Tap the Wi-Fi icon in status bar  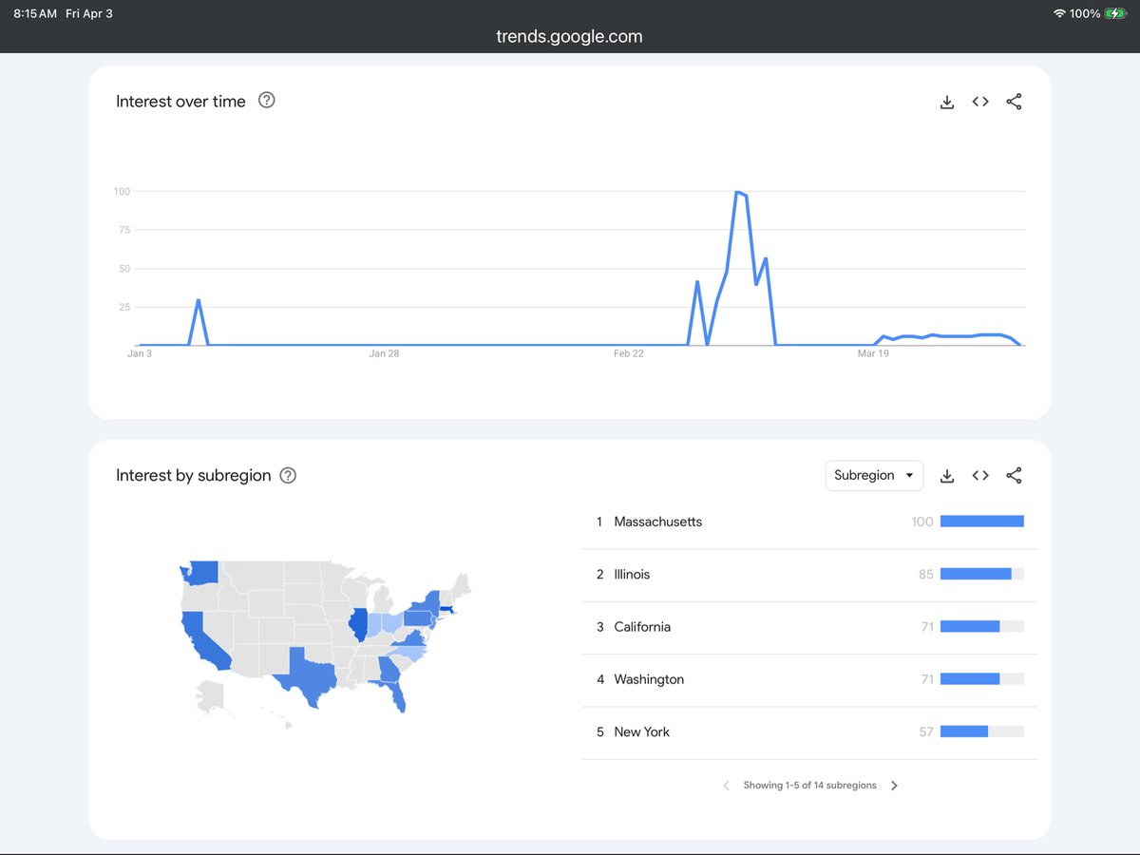tap(1059, 13)
